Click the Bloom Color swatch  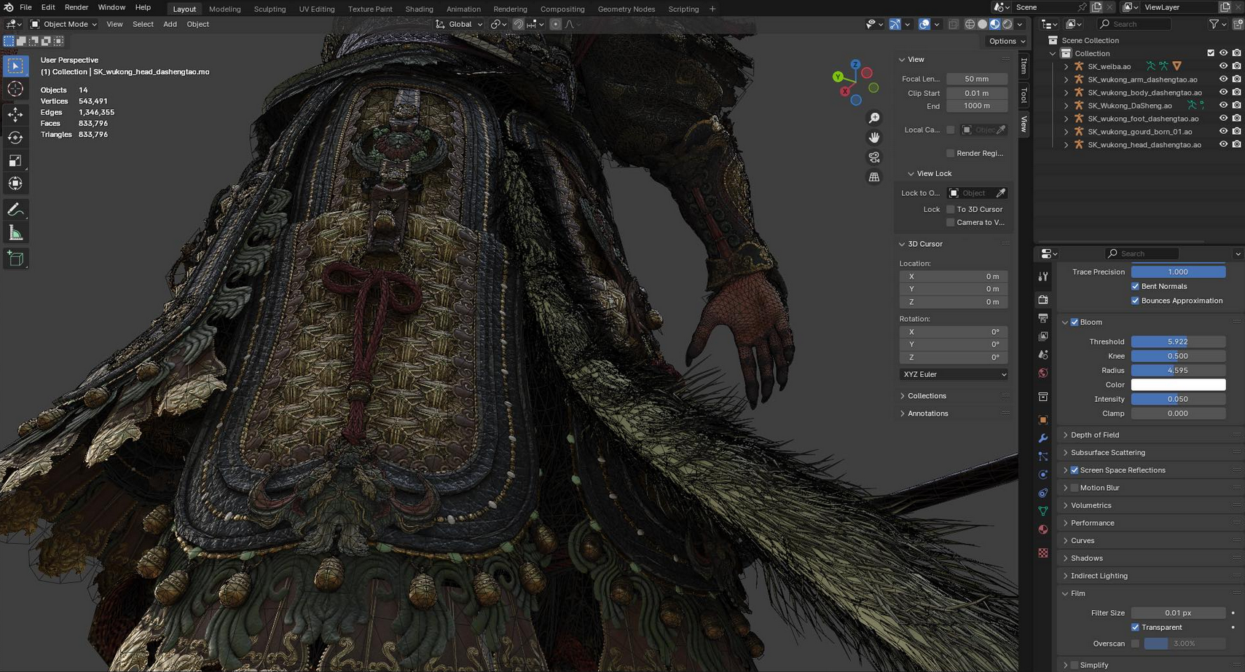tap(1178, 385)
